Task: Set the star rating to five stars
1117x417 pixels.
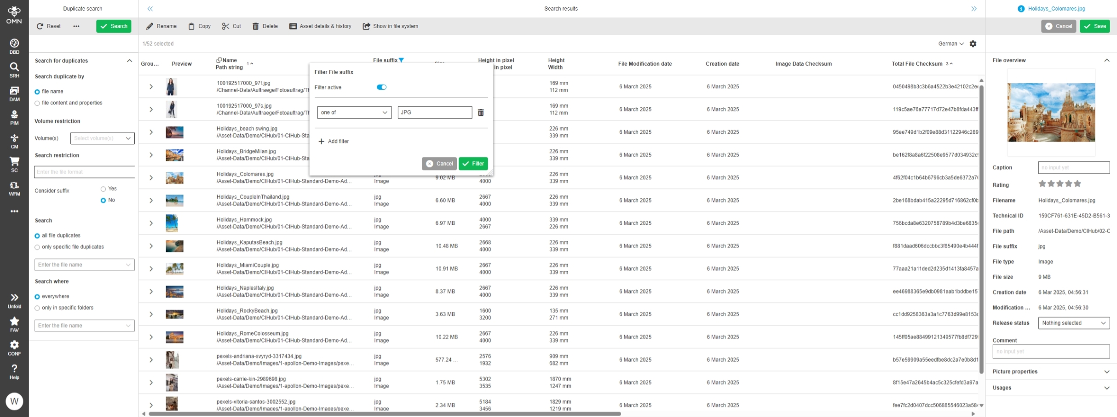Action: click(1077, 184)
